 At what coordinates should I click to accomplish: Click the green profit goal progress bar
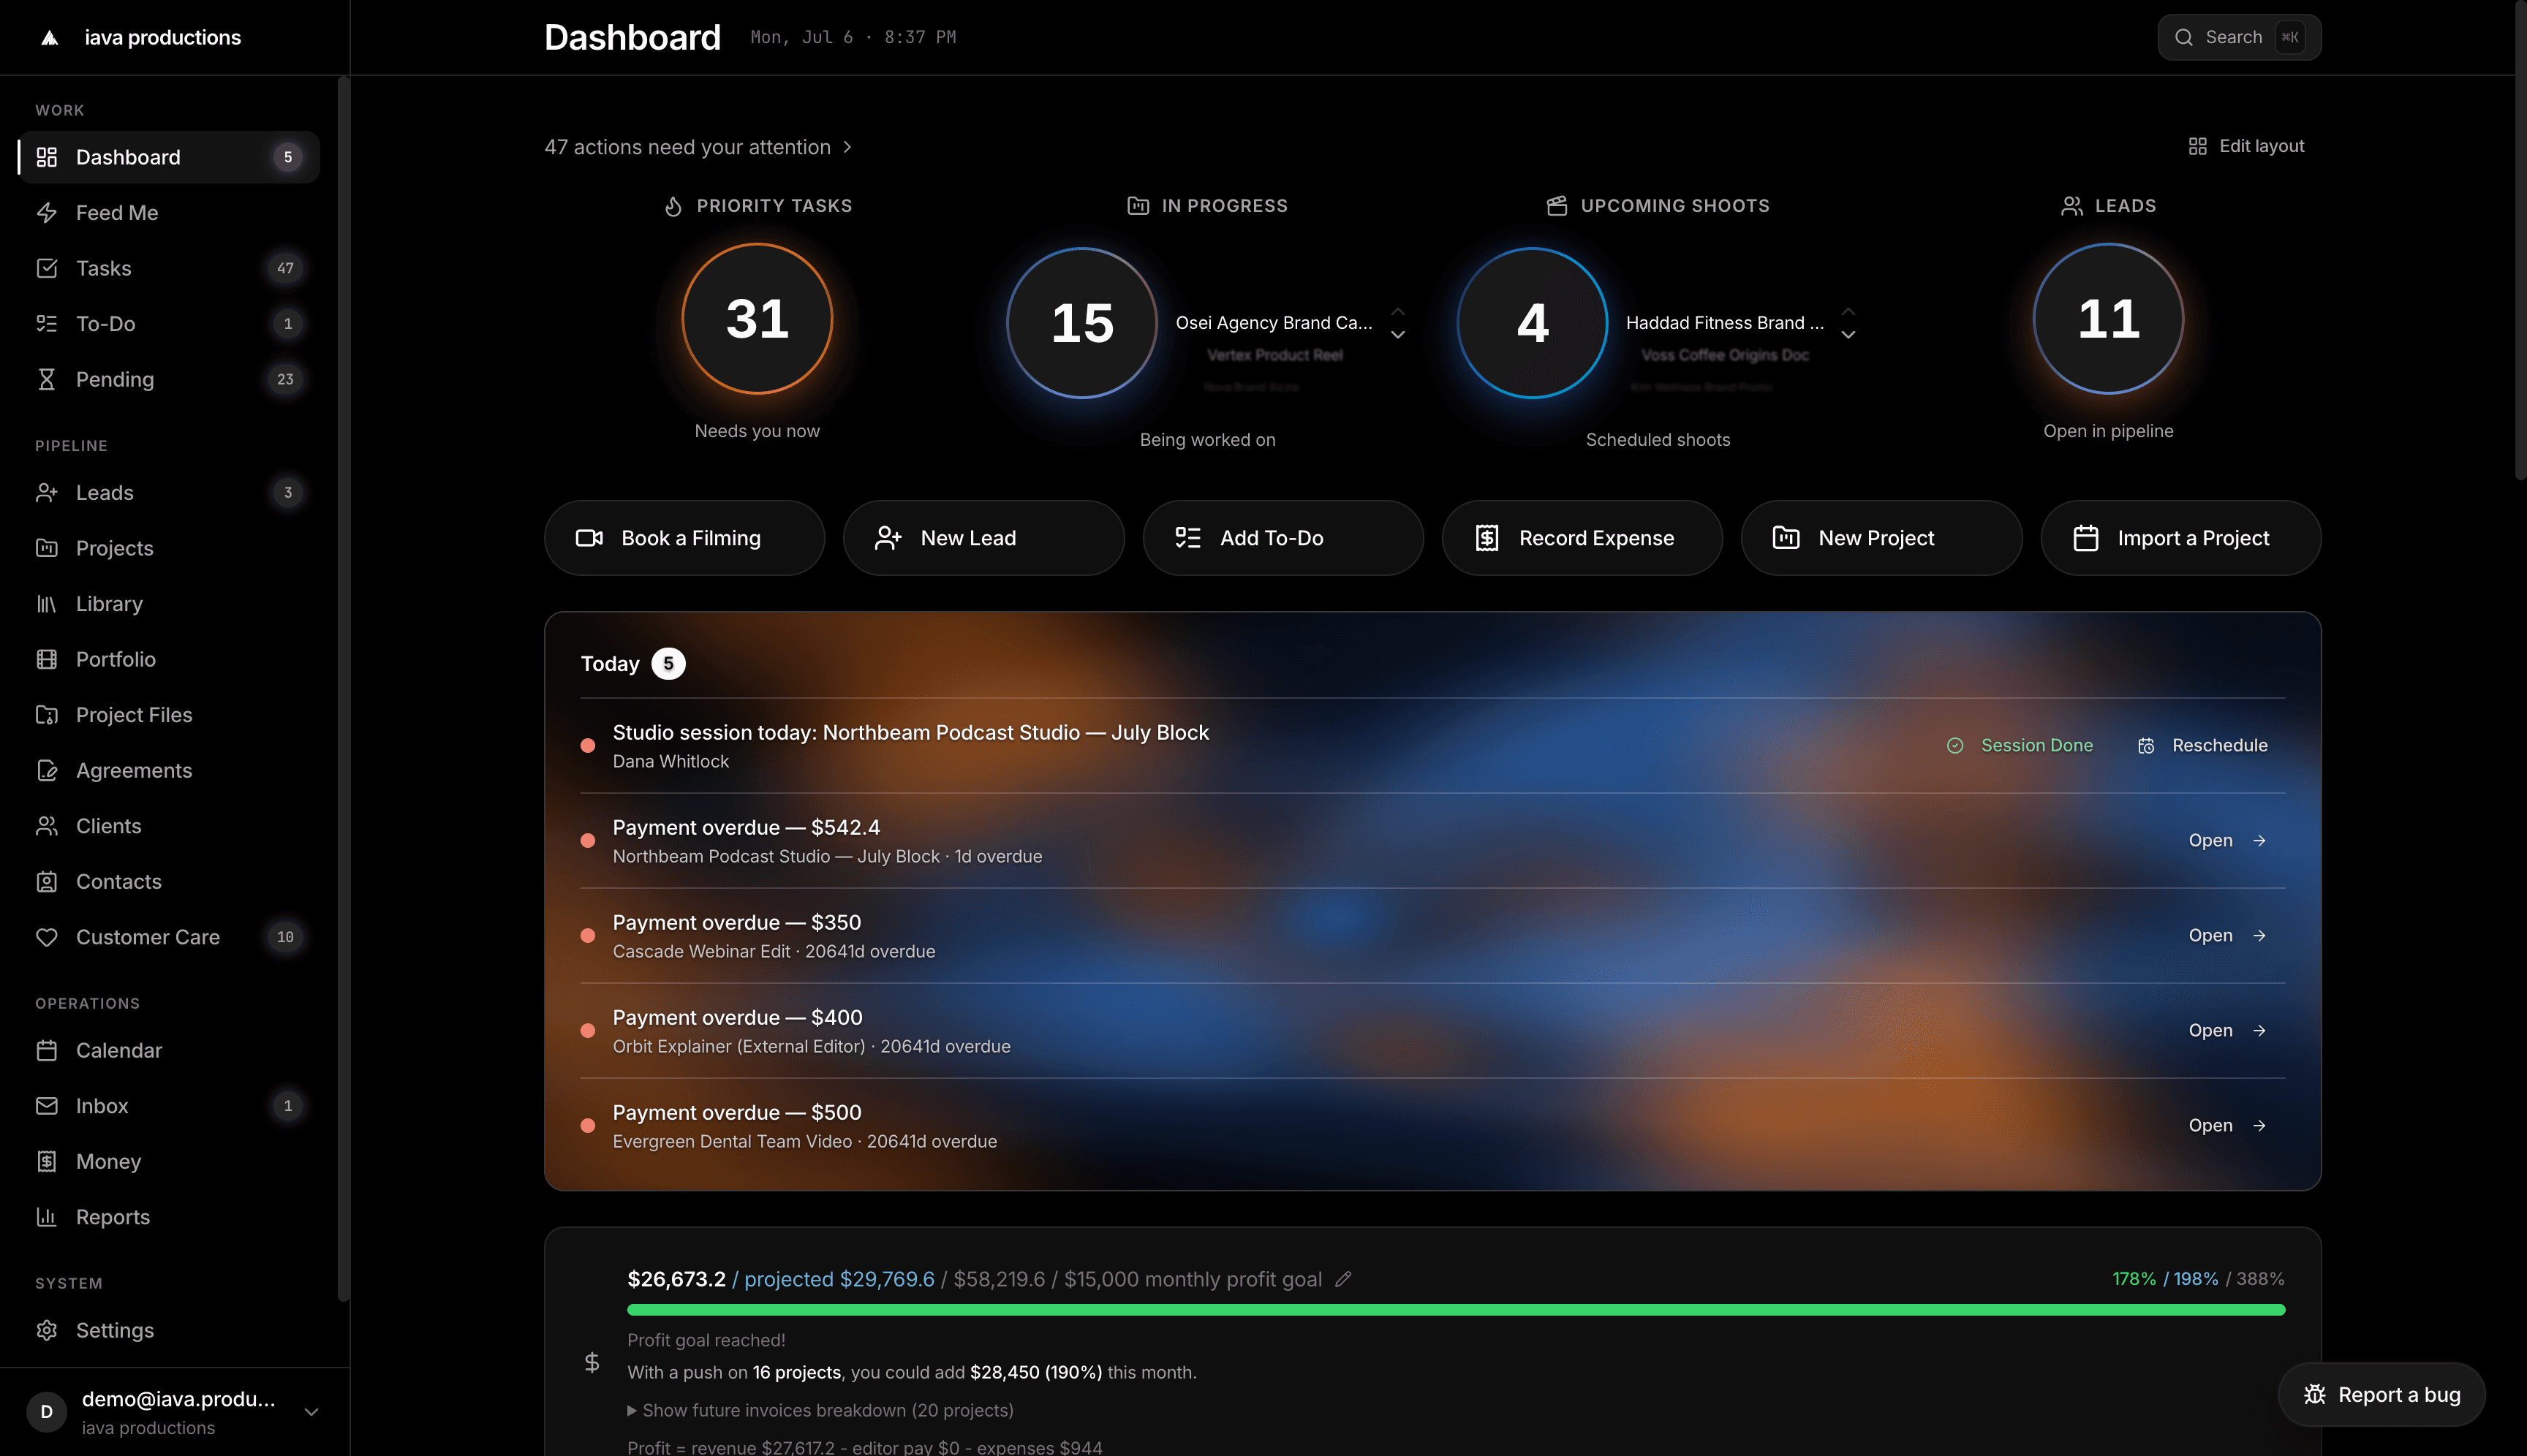click(x=1456, y=1310)
